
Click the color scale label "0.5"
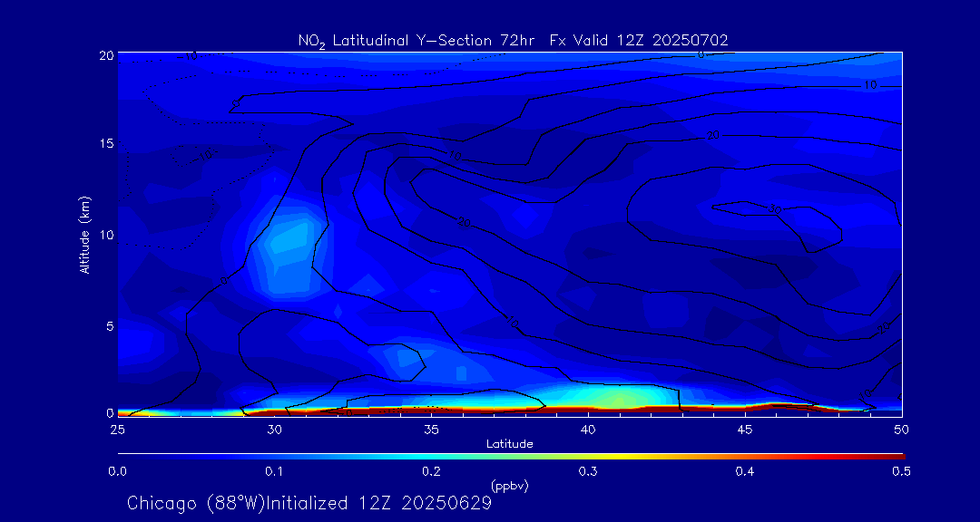coord(901,472)
